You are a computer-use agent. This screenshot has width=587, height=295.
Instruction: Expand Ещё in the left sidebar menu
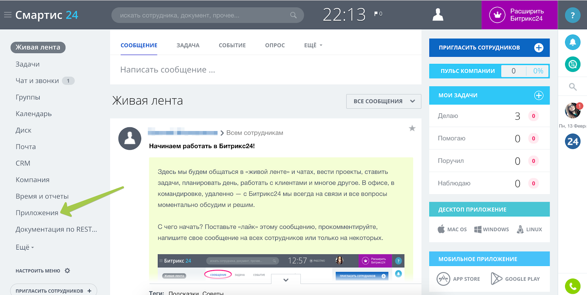coord(25,247)
